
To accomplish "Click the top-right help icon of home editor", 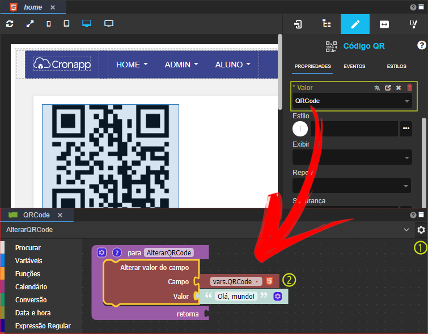I will pyautogui.click(x=413, y=7).
